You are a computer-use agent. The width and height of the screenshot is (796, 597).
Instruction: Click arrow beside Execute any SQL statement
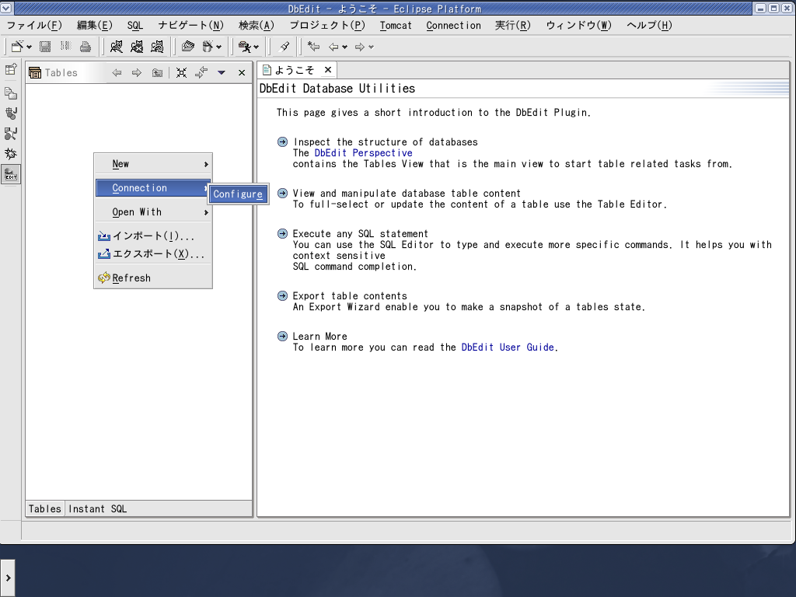[283, 233]
